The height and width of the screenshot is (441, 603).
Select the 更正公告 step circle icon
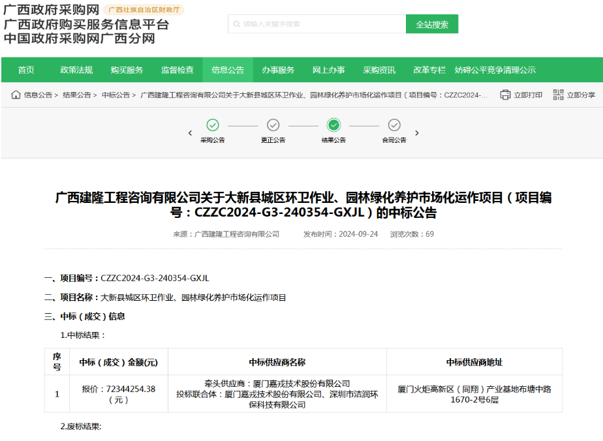[273, 125]
